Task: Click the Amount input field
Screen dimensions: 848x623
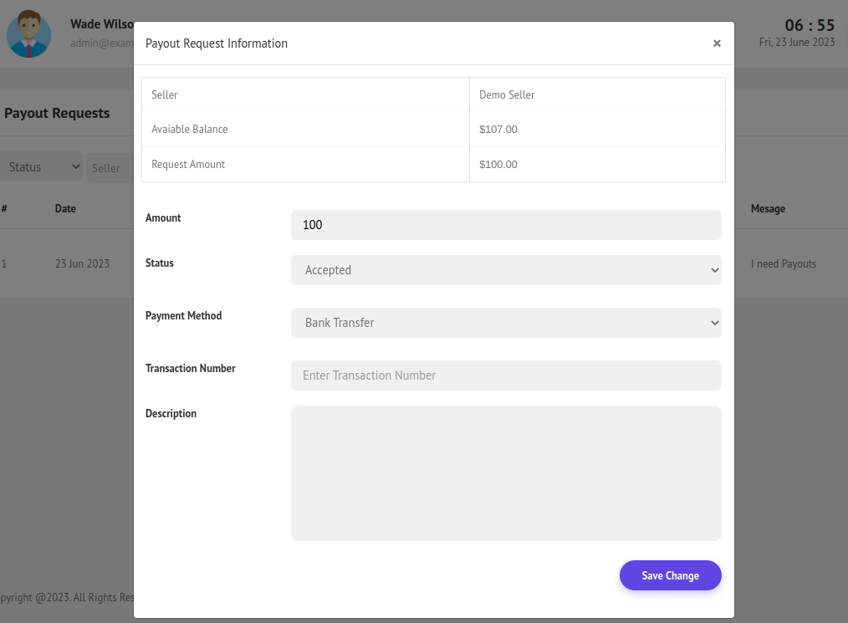Action: click(505, 225)
